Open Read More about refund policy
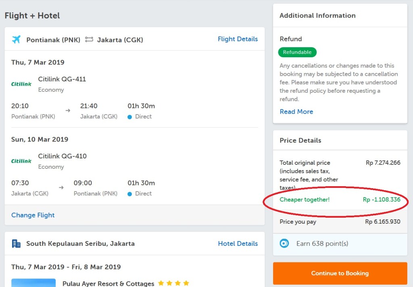 coord(296,112)
